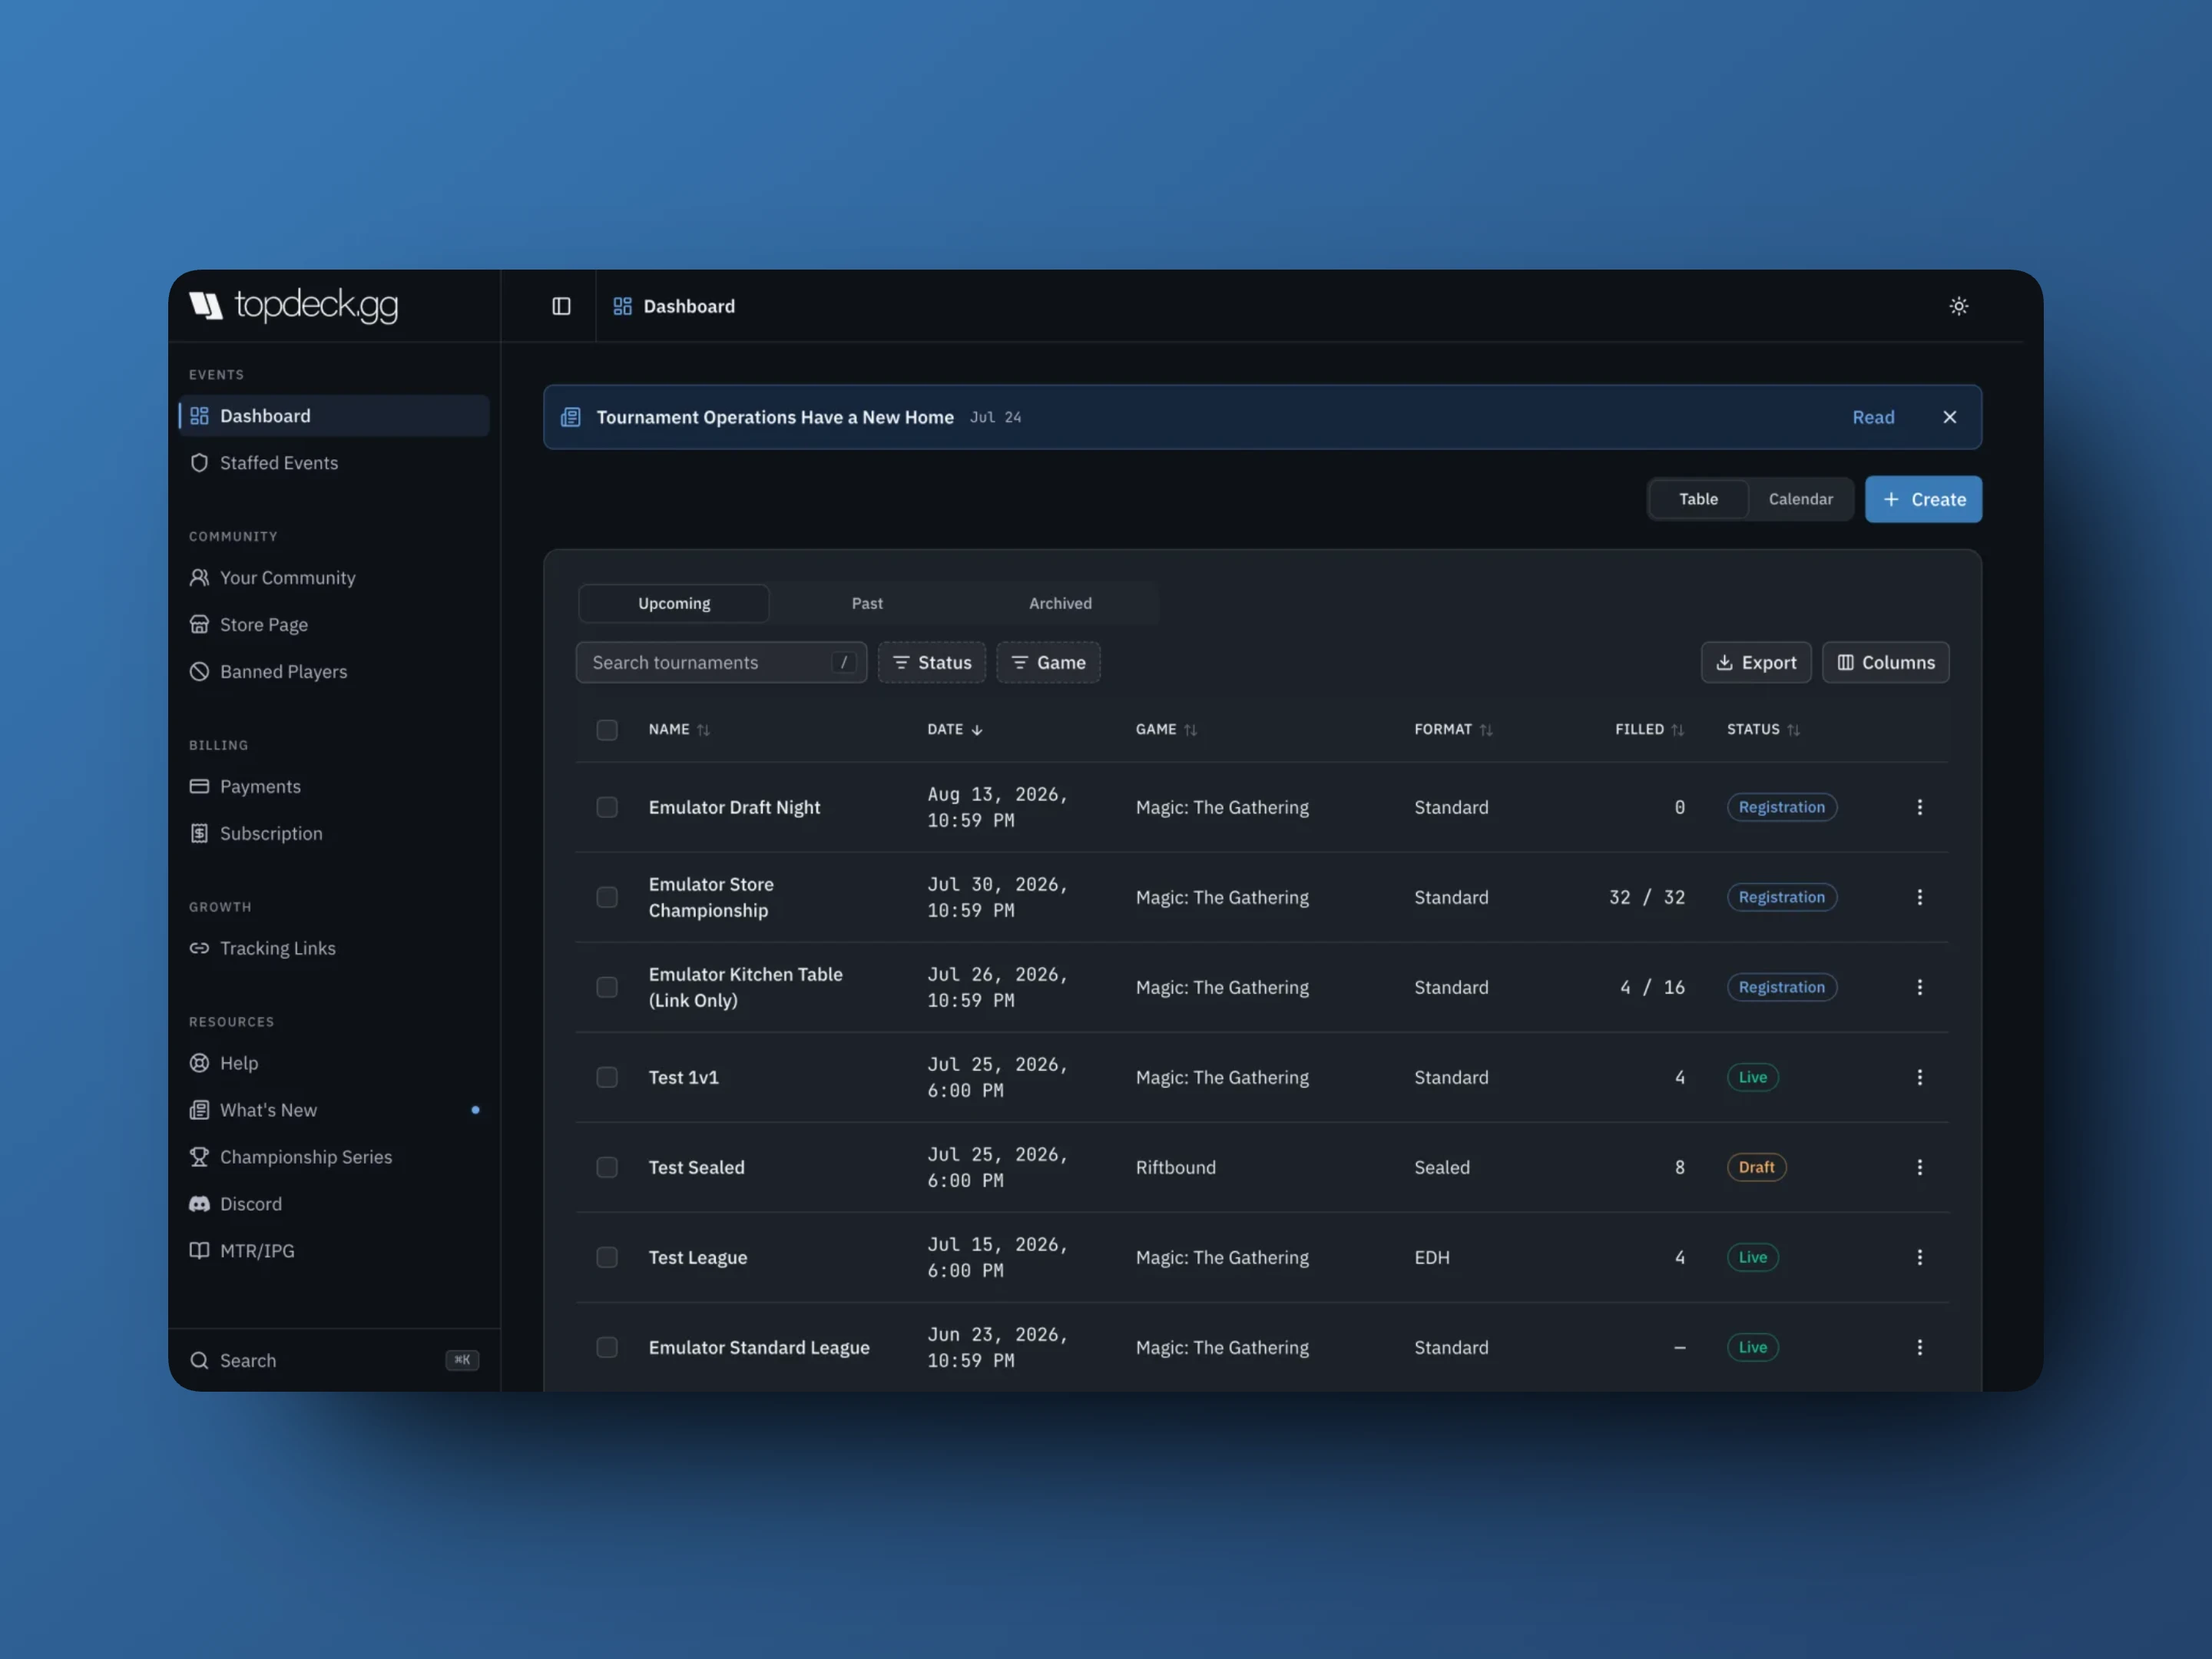
Task: Click the MTR/IPG book icon
Action: 199,1251
